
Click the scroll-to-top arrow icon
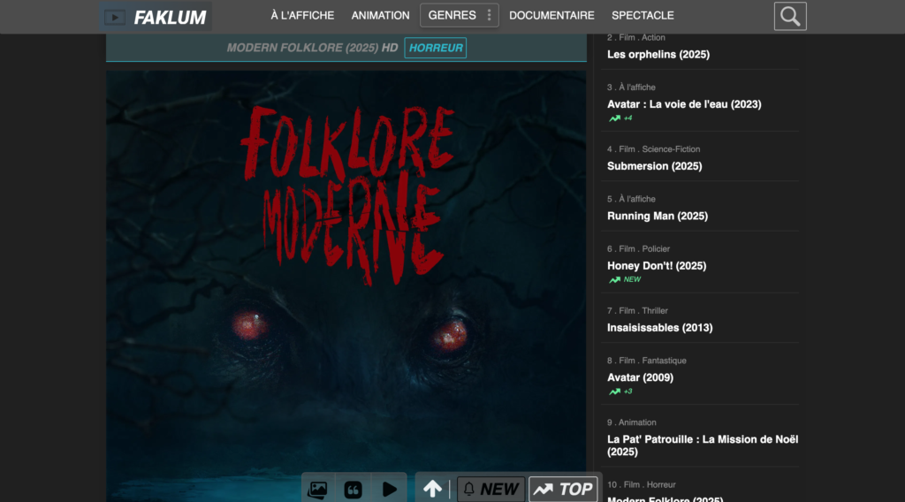432,489
